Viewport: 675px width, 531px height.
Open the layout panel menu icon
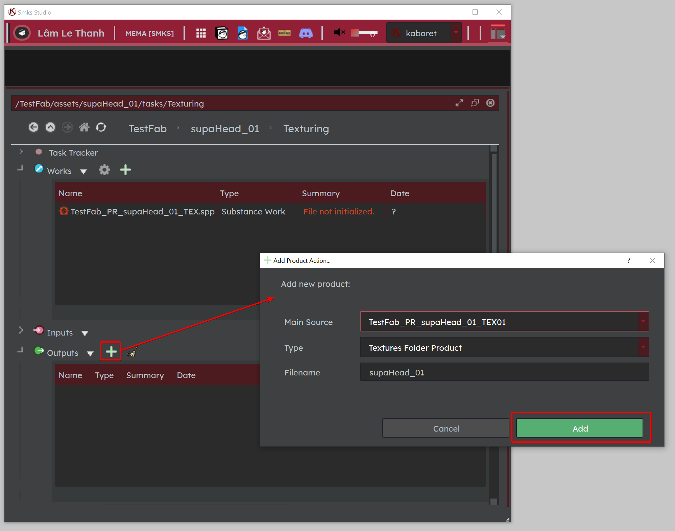498,33
